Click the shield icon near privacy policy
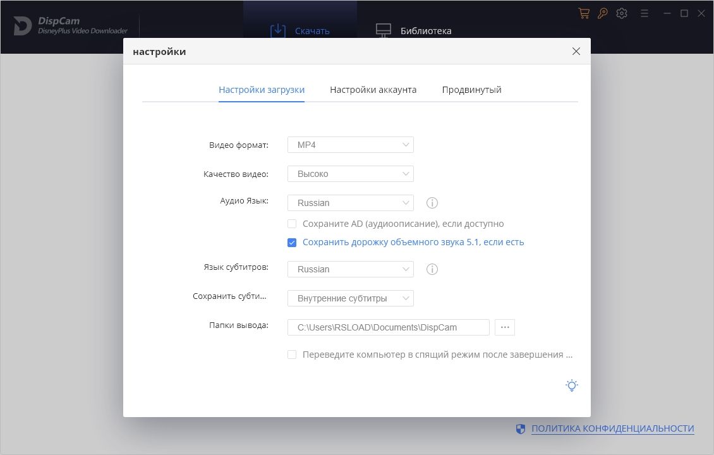Image resolution: width=714 pixels, height=455 pixels. [x=521, y=428]
